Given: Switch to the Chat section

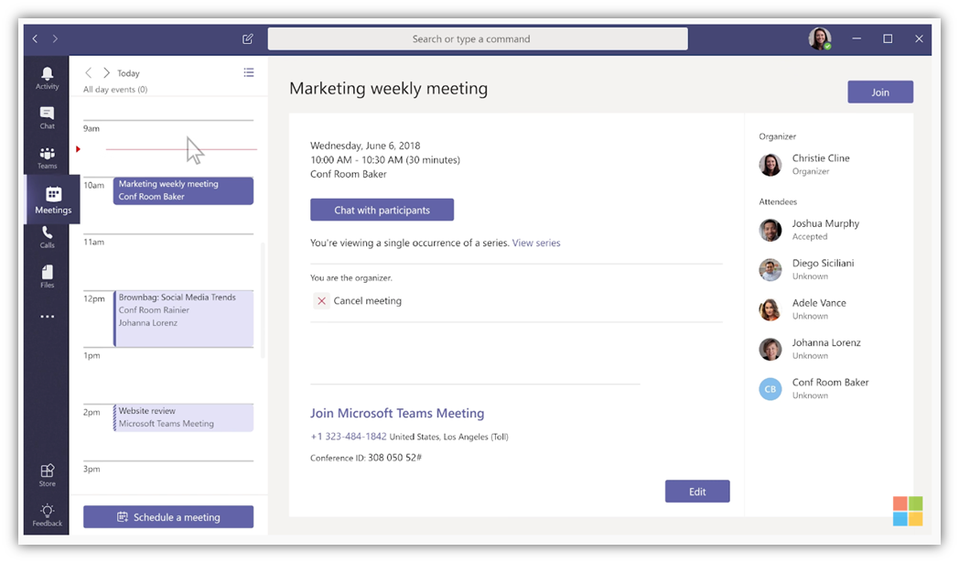Looking at the screenshot, I should pyautogui.click(x=47, y=117).
